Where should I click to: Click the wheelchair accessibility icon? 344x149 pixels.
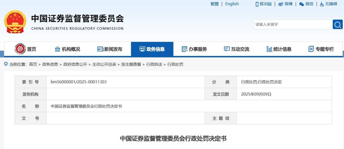pyautogui.click(x=322, y=4)
